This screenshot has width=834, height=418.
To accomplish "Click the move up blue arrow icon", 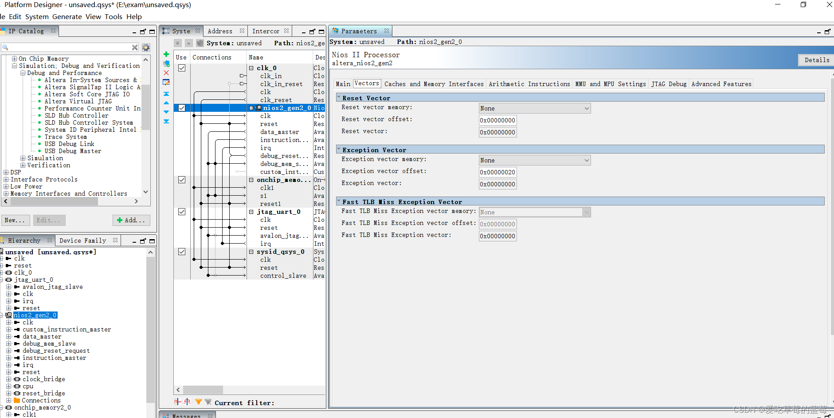I will click(166, 103).
